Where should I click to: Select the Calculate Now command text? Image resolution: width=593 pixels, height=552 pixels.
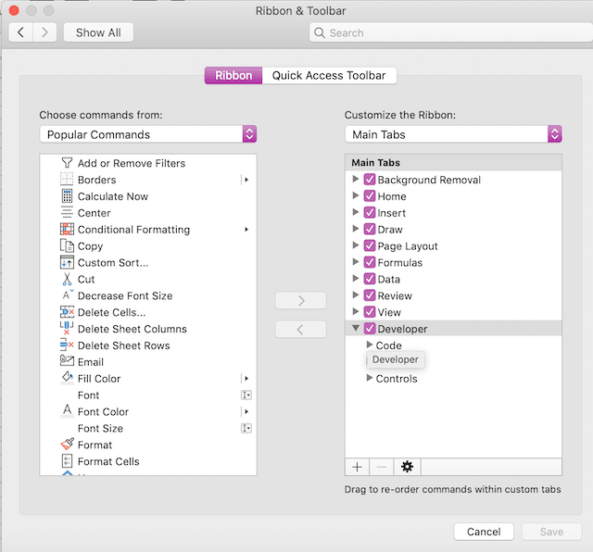click(x=113, y=196)
